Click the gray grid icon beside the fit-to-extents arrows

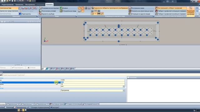tap(86, 8)
